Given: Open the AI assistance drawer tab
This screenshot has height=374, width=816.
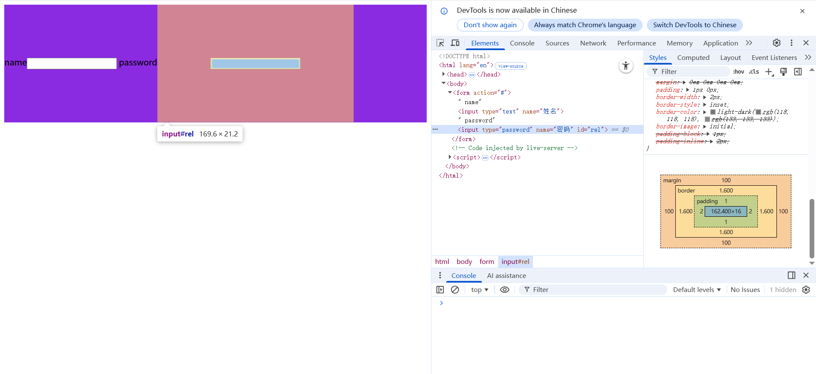Looking at the screenshot, I should coord(506,275).
